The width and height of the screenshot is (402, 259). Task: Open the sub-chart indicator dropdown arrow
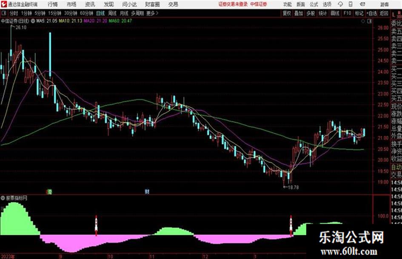point(3,198)
